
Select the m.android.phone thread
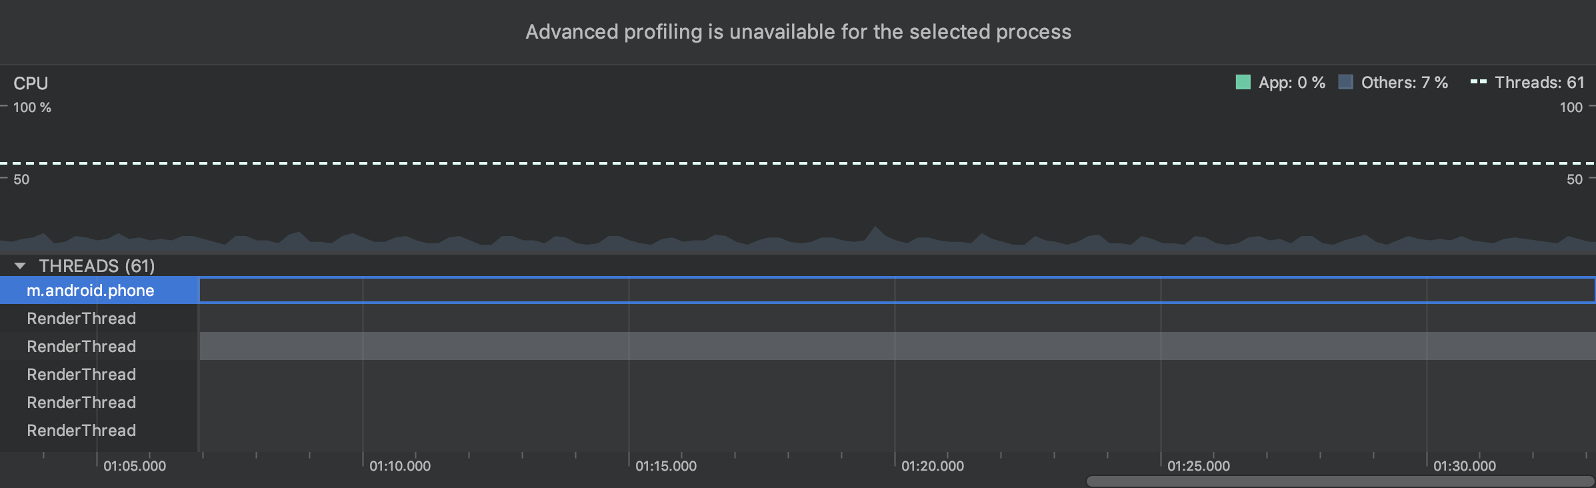click(x=91, y=291)
